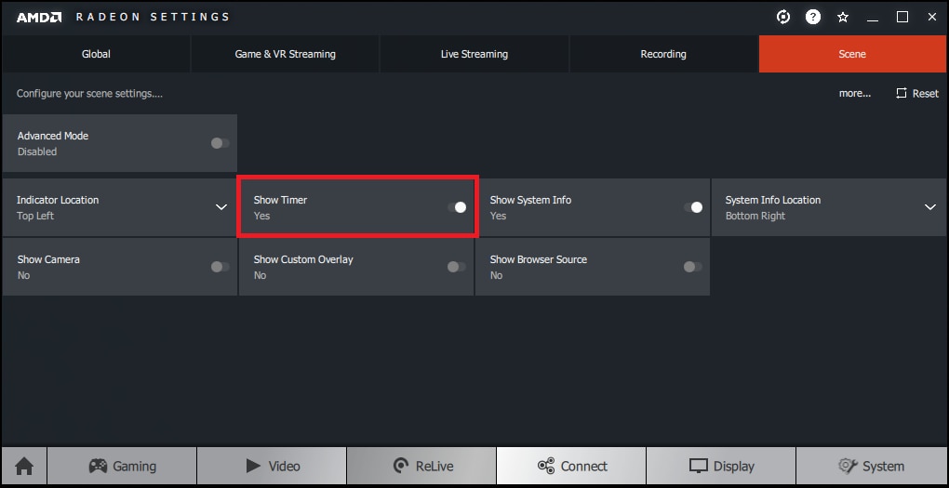The width and height of the screenshot is (949, 488).
Task: Click the 'Disabled' status under Advanced Mode
Action: click(37, 152)
